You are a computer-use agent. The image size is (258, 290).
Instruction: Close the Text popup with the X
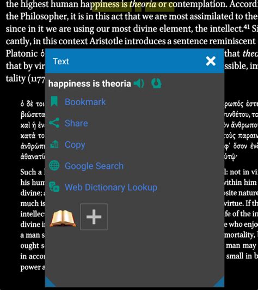click(x=211, y=61)
